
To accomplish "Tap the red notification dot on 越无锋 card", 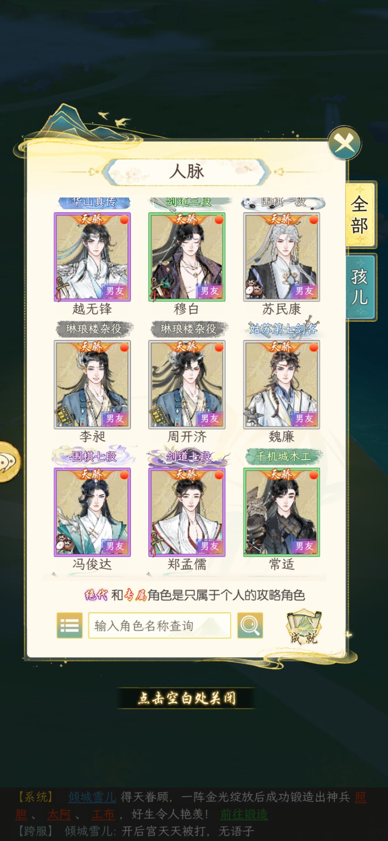I will pyautogui.click(x=124, y=220).
